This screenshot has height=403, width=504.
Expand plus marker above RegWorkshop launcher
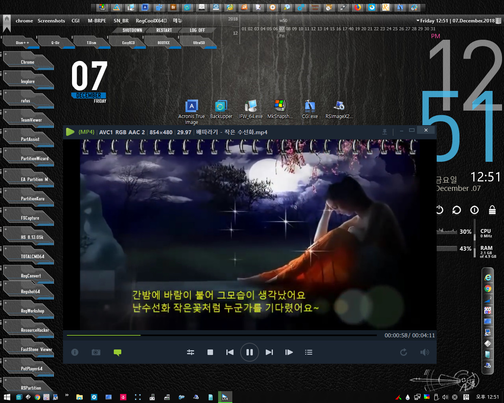[x=6, y=303]
